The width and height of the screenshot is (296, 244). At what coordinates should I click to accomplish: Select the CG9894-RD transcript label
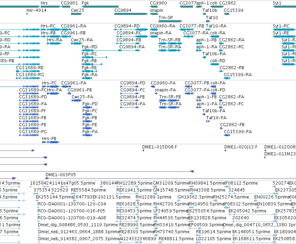[x=127, y=26]
